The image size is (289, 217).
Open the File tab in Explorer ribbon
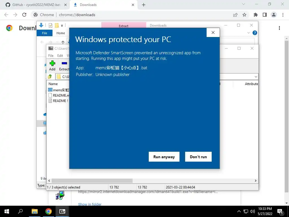[45, 33]
